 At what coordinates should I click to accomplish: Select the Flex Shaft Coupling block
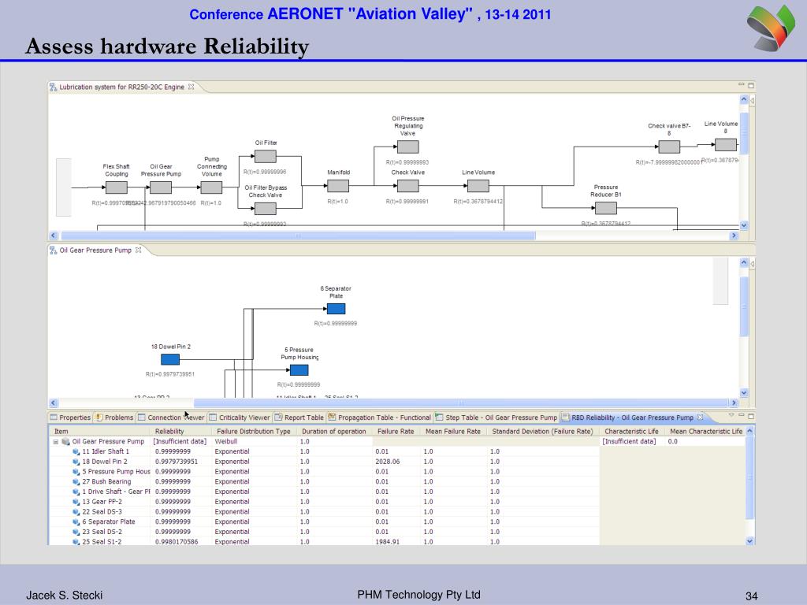coord(117,187)
